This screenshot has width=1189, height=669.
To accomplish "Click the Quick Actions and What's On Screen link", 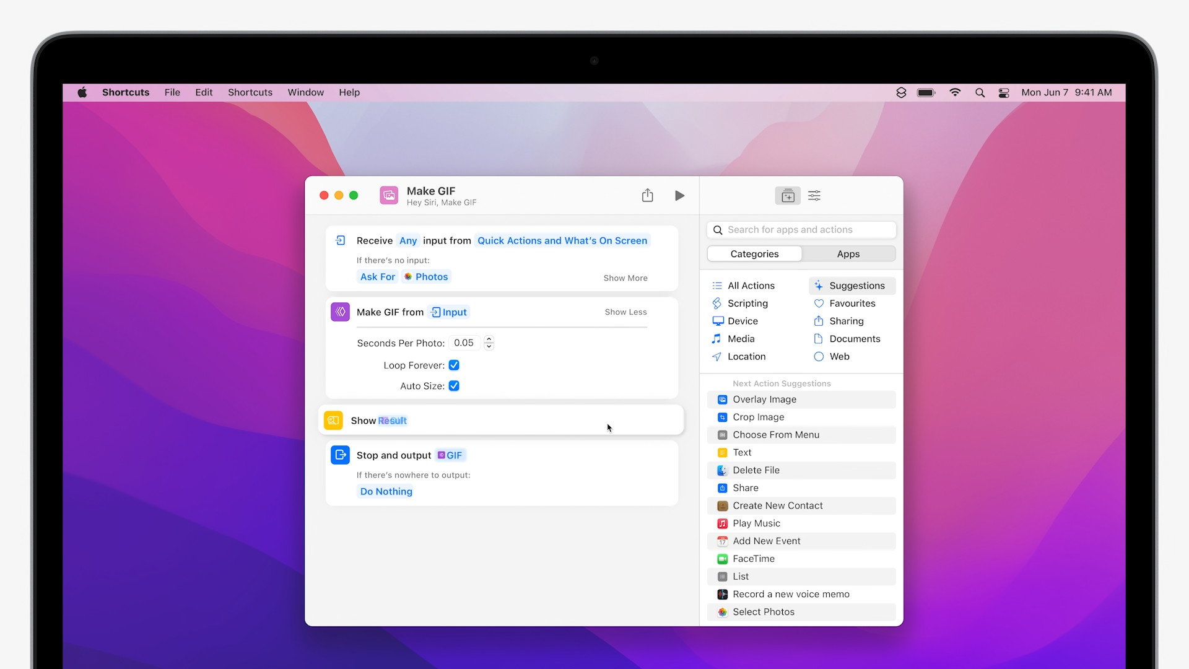I will 562,240.
